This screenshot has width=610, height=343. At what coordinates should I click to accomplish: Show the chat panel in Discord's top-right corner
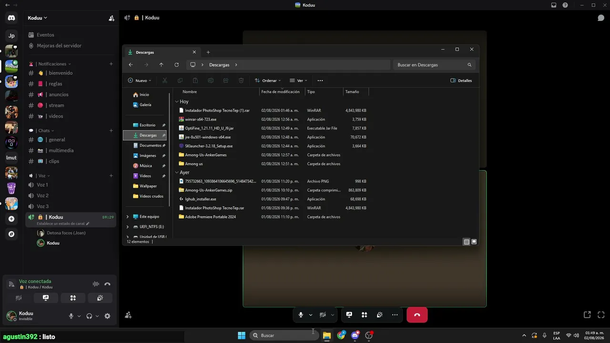601,18
